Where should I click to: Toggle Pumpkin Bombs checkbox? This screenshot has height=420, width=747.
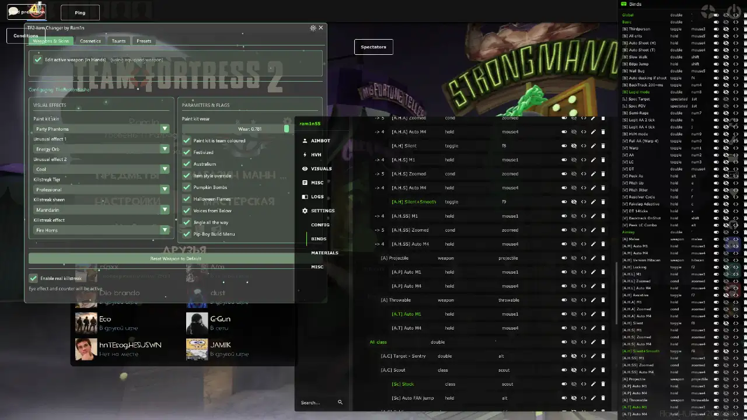click(187, 187)
